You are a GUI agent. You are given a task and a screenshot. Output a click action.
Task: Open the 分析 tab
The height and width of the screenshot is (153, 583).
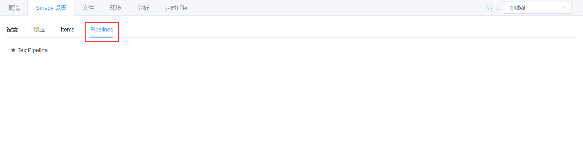click(x=143, y=8)
